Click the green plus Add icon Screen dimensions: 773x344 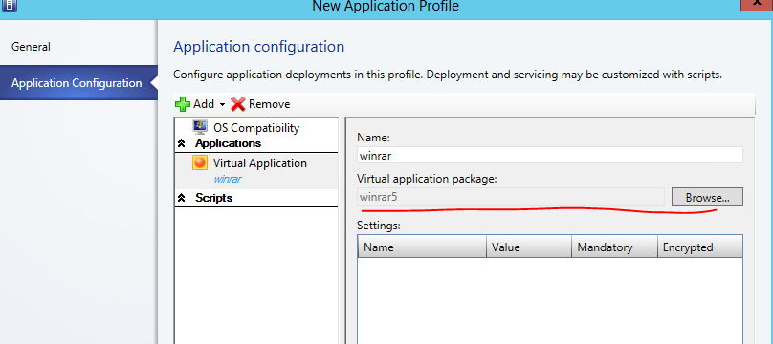pos(183,104)
